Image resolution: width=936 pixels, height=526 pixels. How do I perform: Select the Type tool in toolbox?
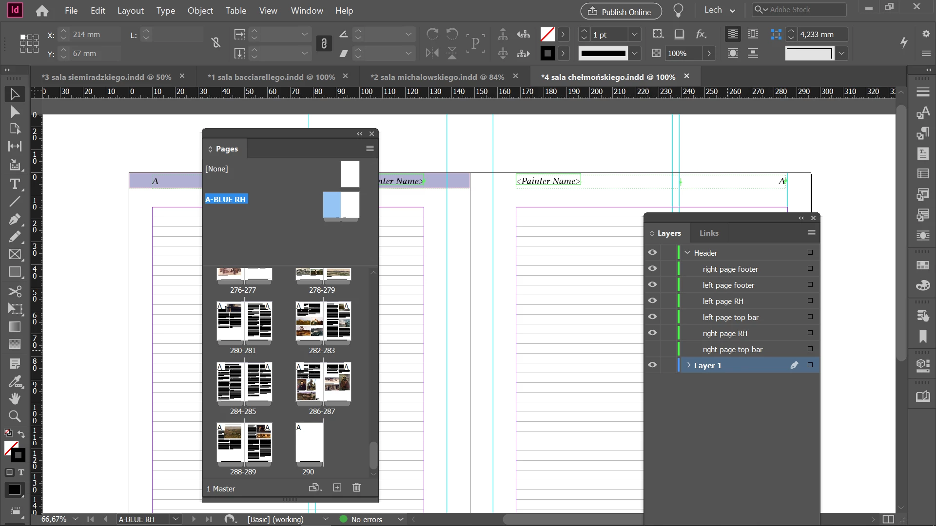[x=15, y=185]
